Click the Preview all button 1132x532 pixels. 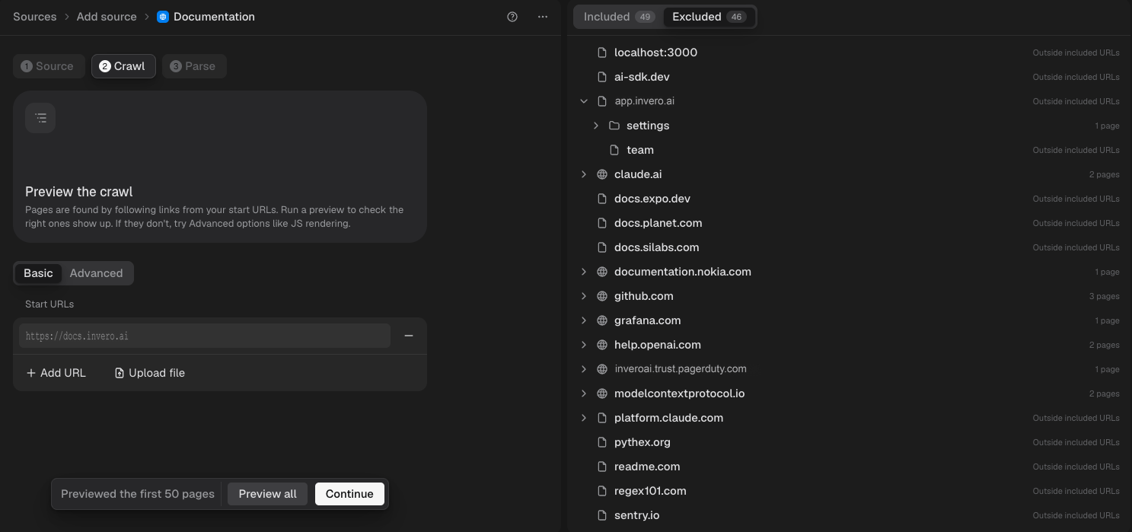267,494
